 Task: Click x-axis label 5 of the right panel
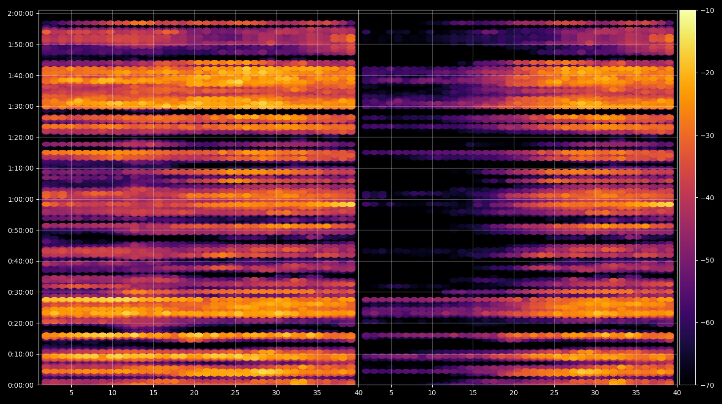pyautogui.click(x=391, y=393)
